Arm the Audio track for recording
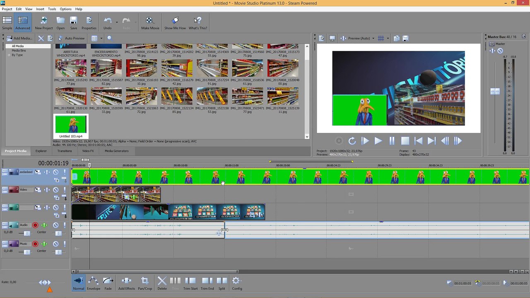Screen dimensions: 530x298 [x=35, y=225]
